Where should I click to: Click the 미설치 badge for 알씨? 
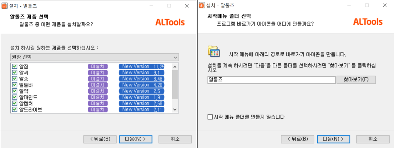coord(98,72)
